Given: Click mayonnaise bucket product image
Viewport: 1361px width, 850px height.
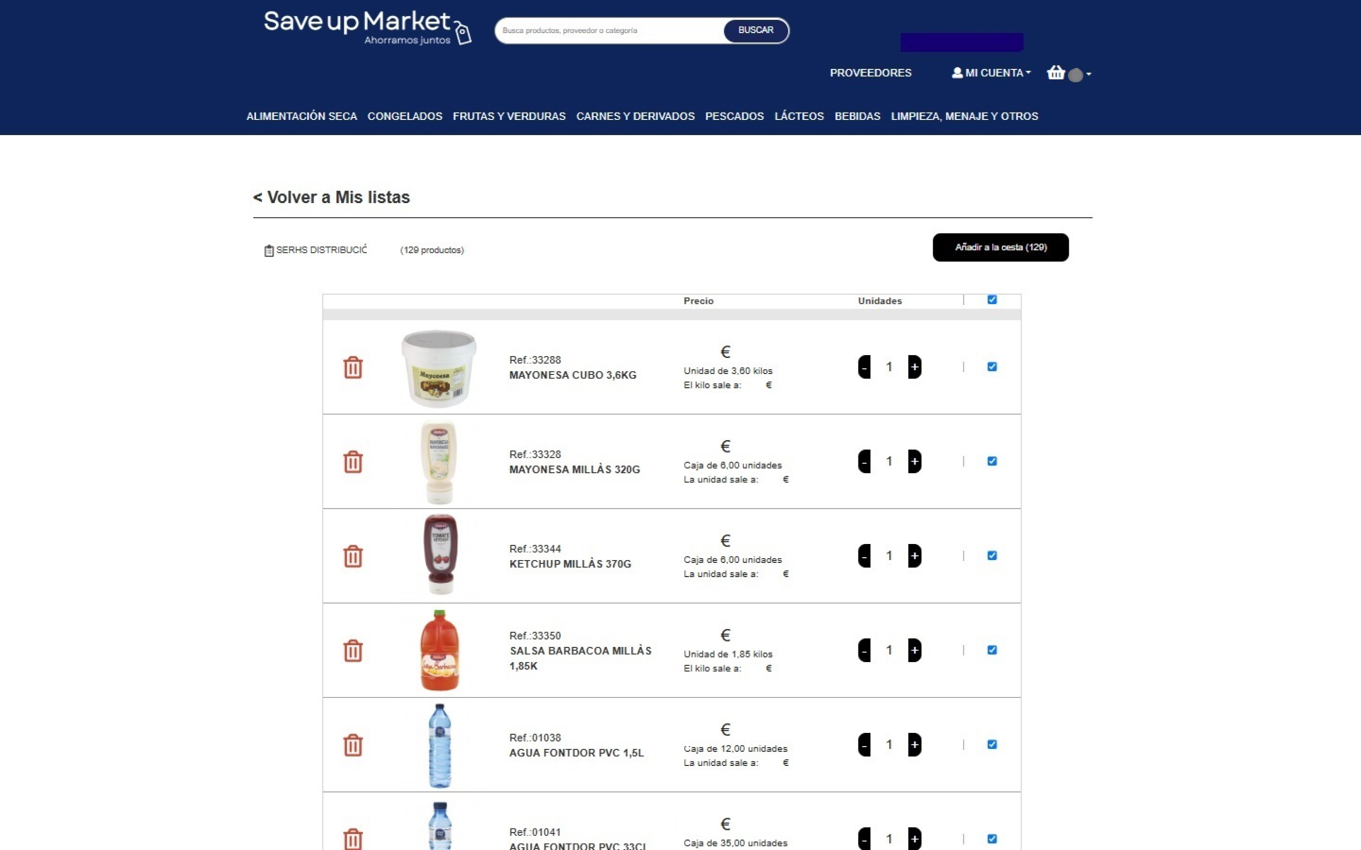Looking at the screenshot, I should click(439, 368).
